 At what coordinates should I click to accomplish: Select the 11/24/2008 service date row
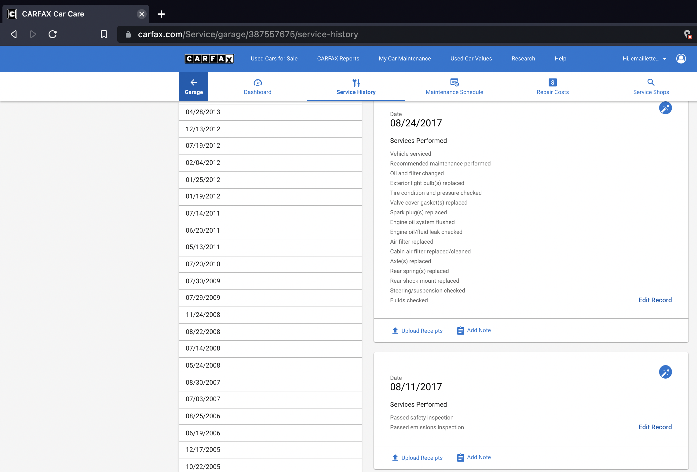tap(270, 315)
